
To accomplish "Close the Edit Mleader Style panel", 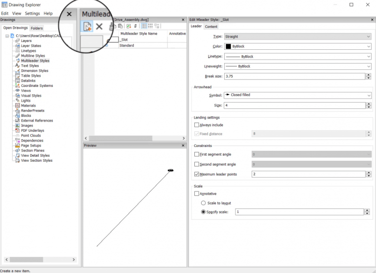I will [372, 20].
